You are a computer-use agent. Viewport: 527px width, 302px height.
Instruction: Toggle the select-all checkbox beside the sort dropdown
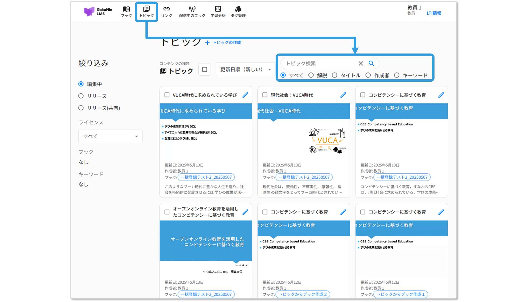(204, 69)
